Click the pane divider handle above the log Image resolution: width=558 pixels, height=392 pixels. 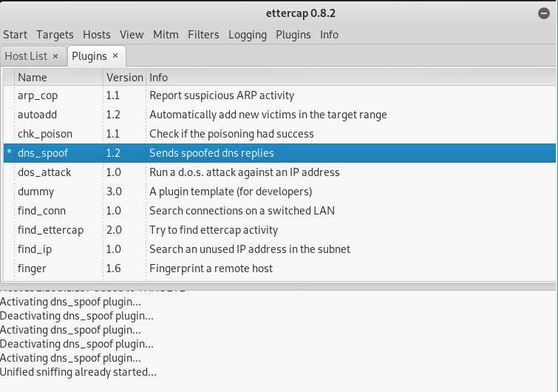tap(301, 287)
